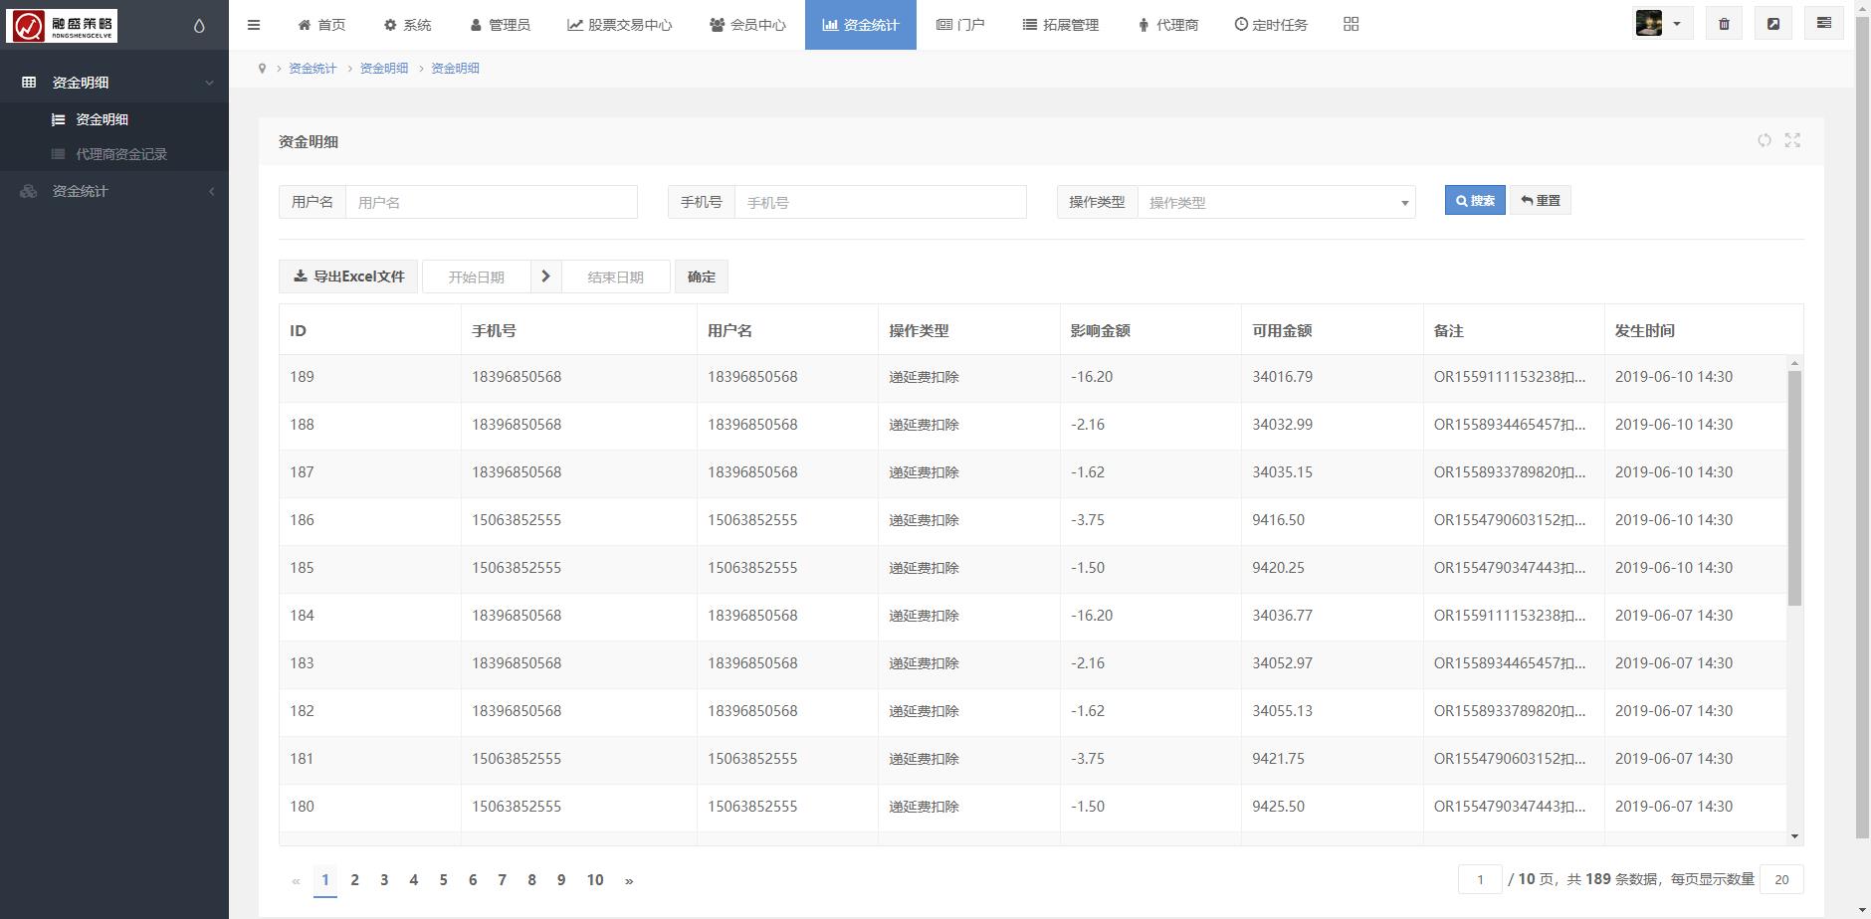Image resolution: width=1871 pixels, height=919 pixels.
Task: Open the 门户 menu
Action: coord(960,25)
